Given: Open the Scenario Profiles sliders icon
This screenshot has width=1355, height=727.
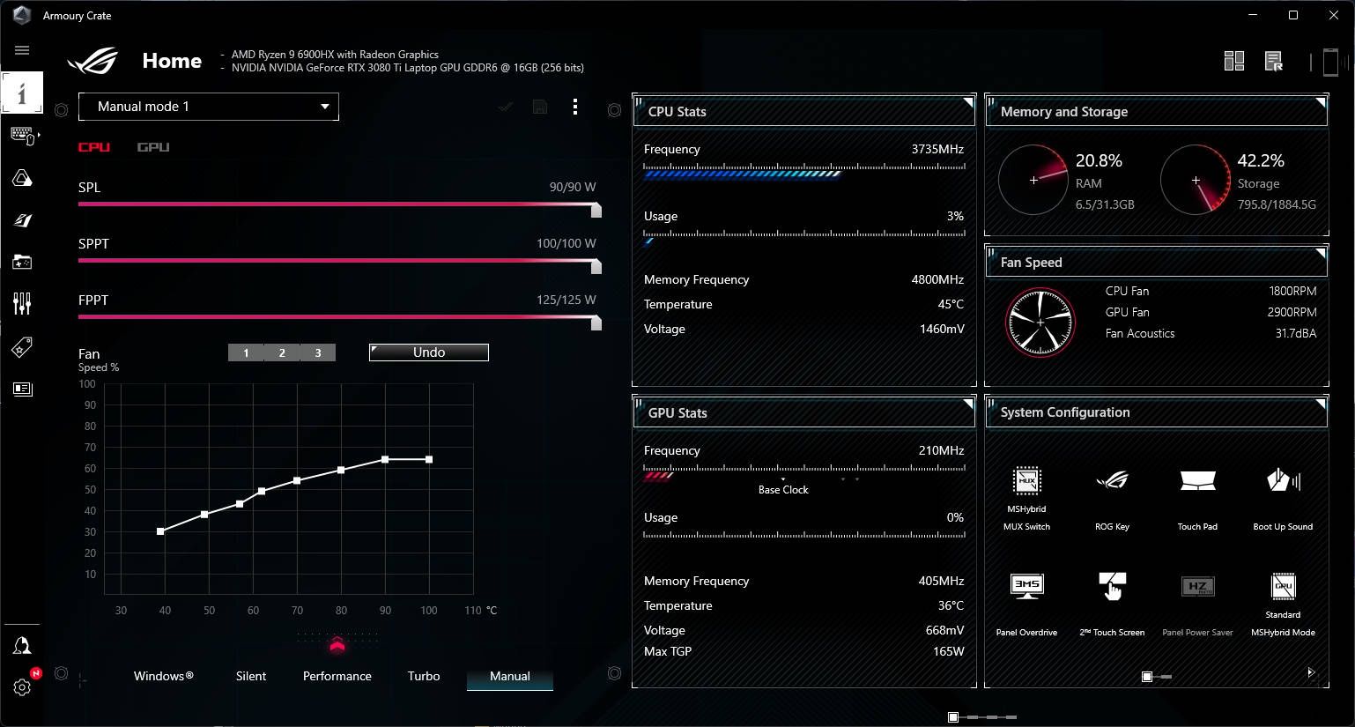Looking at the screenshot, I should [x=22, y=304].
